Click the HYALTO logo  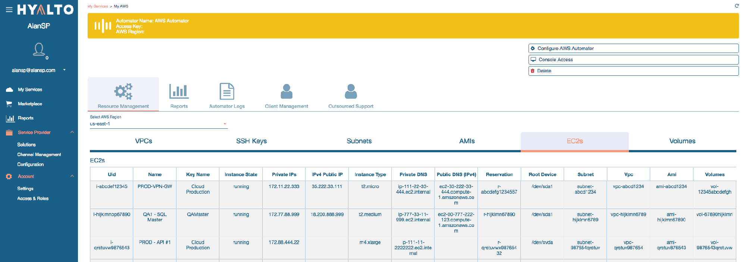coord(46,10)
